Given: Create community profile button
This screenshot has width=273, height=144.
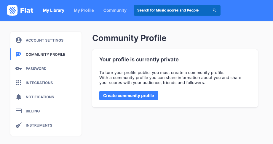Looking at the screenshot, I should tap(129, 96).
